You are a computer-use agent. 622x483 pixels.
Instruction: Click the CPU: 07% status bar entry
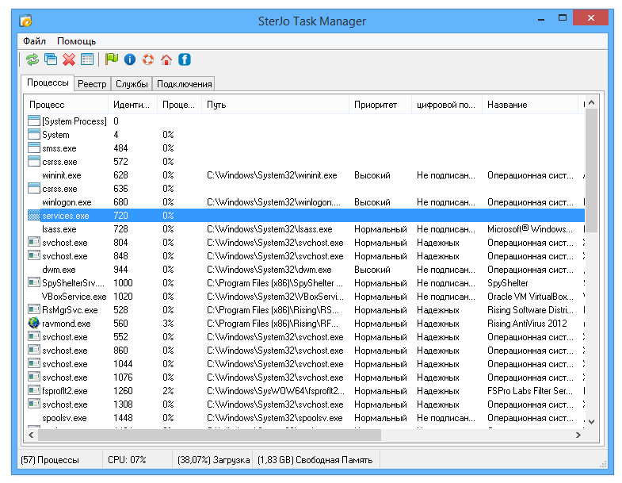coord(127,460)
